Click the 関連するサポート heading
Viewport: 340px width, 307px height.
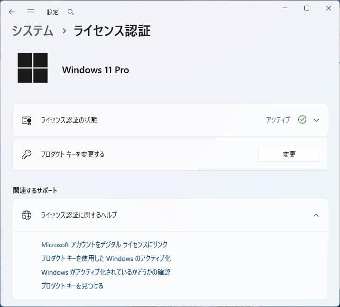point(35,190)
